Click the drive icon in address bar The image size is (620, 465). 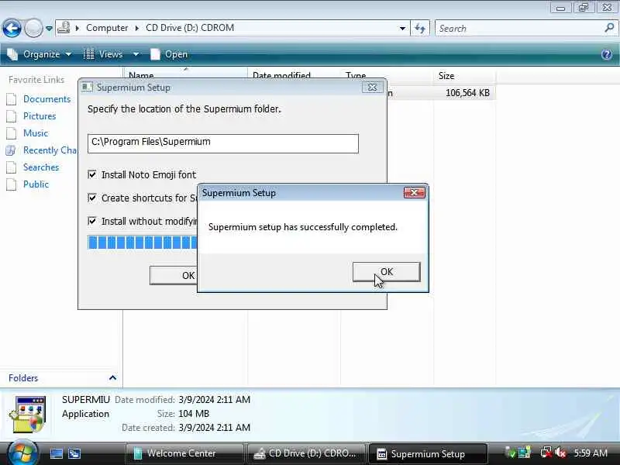[x=64, y=28]
